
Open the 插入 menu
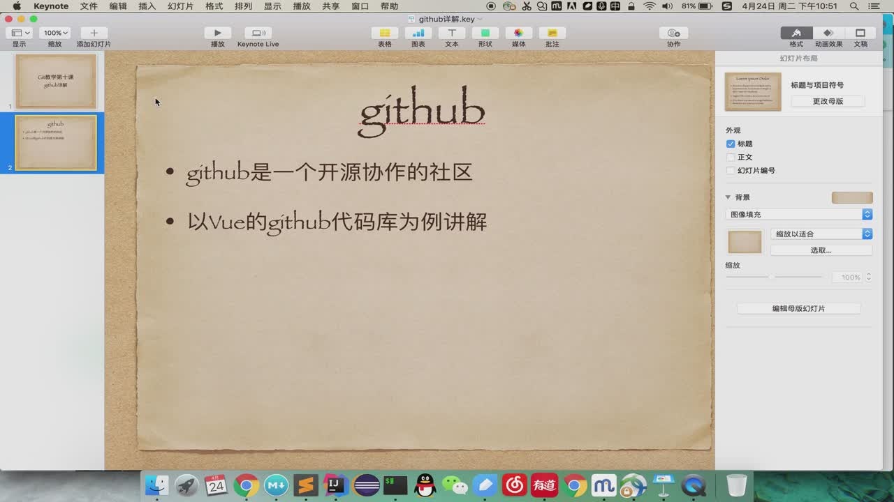147,6
